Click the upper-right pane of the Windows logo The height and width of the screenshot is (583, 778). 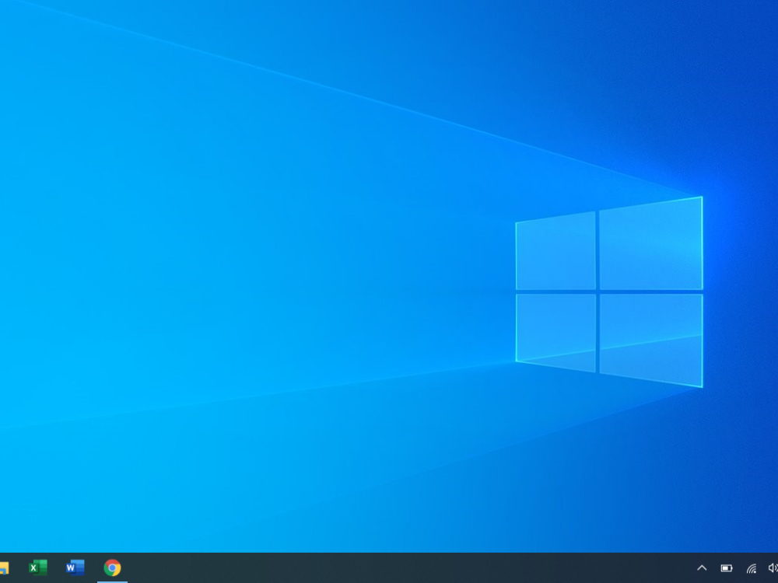tap(650, 245)
